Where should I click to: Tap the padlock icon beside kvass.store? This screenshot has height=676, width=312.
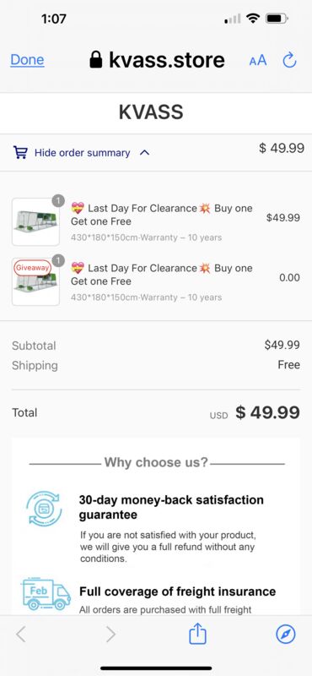pos(96,60)
